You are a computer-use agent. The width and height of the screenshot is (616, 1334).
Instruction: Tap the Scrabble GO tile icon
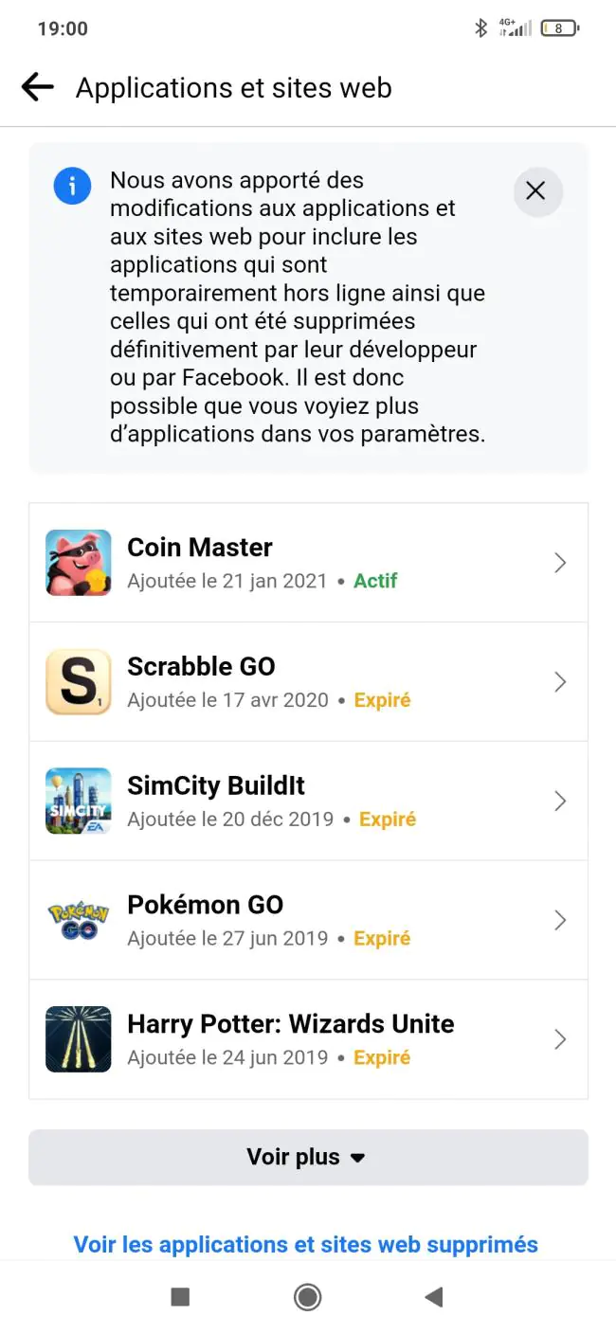(79, 682)
